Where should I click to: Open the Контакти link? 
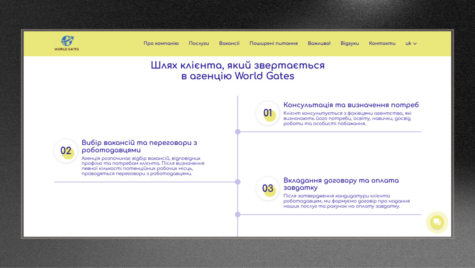[382, 43]
